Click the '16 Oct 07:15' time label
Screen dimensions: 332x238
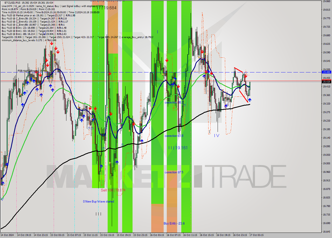point(174,235)
